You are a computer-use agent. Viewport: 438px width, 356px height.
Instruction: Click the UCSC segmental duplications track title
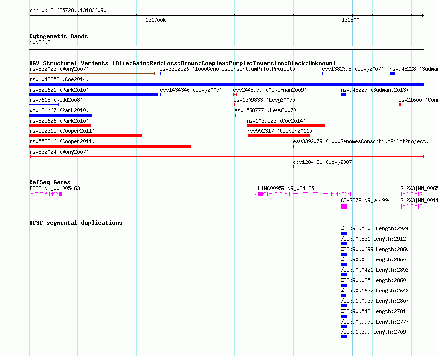point(76,223)
